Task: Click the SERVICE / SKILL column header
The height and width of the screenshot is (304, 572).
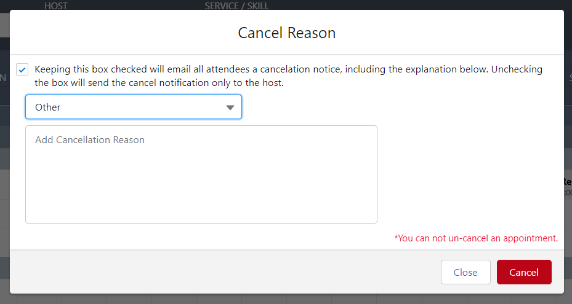Action: tap(236, 6)
